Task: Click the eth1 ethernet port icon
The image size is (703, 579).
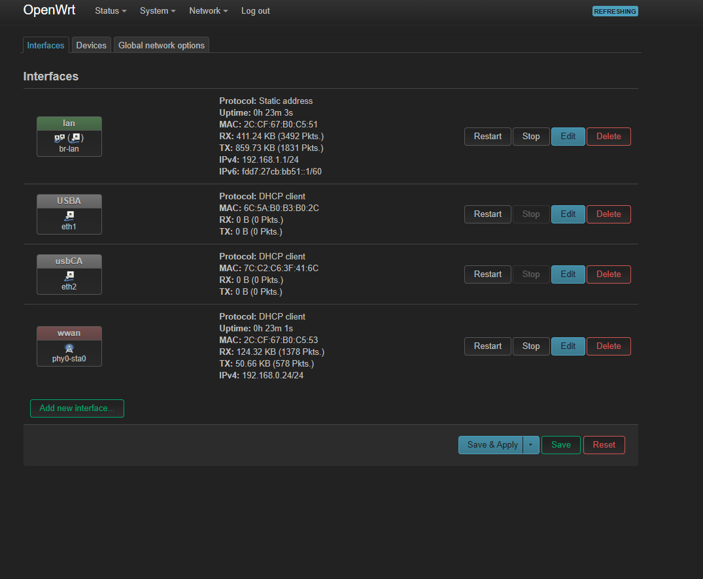Action: click(x=69, y=214)
